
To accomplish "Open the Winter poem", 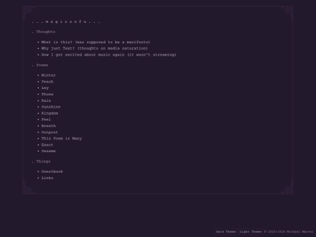I will tap(49, 75).
